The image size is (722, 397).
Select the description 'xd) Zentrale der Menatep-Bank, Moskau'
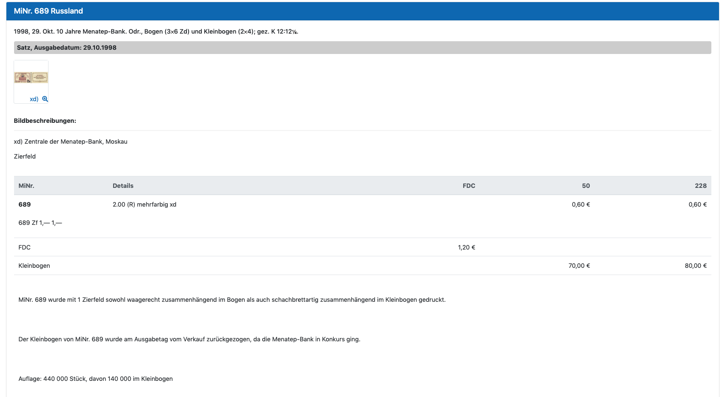pos(71,142)
